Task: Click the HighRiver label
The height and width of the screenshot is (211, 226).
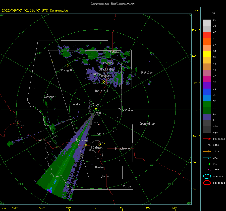Action: point(104,176)
